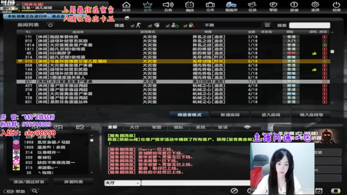The image size is (347, 195).
Task: Open the 会员 crown icon
Action: point(147,6)
